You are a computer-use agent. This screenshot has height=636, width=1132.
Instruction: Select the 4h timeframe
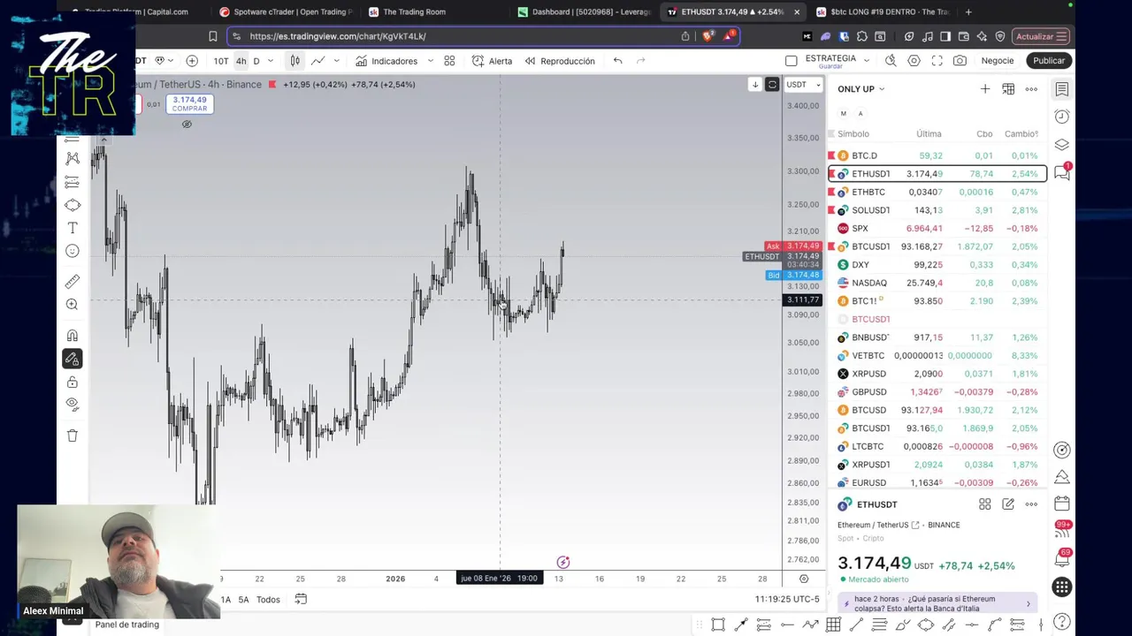[241, 61]
